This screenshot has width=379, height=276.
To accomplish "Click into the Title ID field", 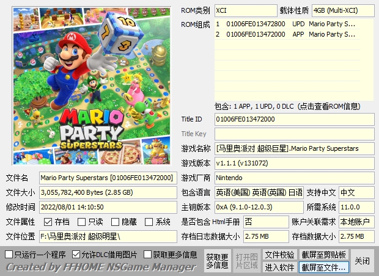I will pyautogui.click(x=293, y=119).
